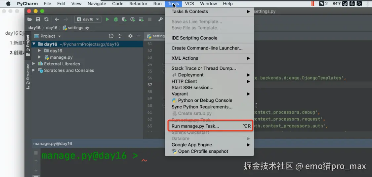Click the stop square in the manage.py console
372x177 pixels.
36,153
